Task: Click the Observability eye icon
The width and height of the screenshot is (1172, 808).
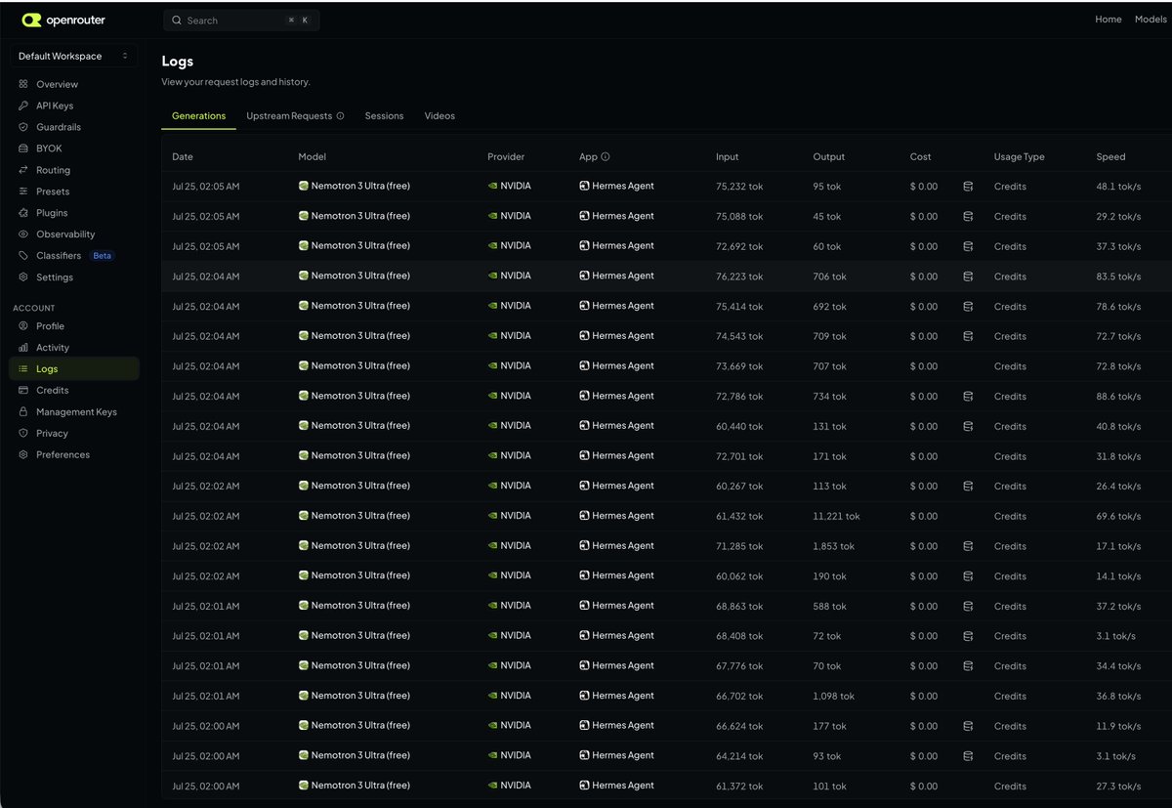Action: click(x=23, y=234)
